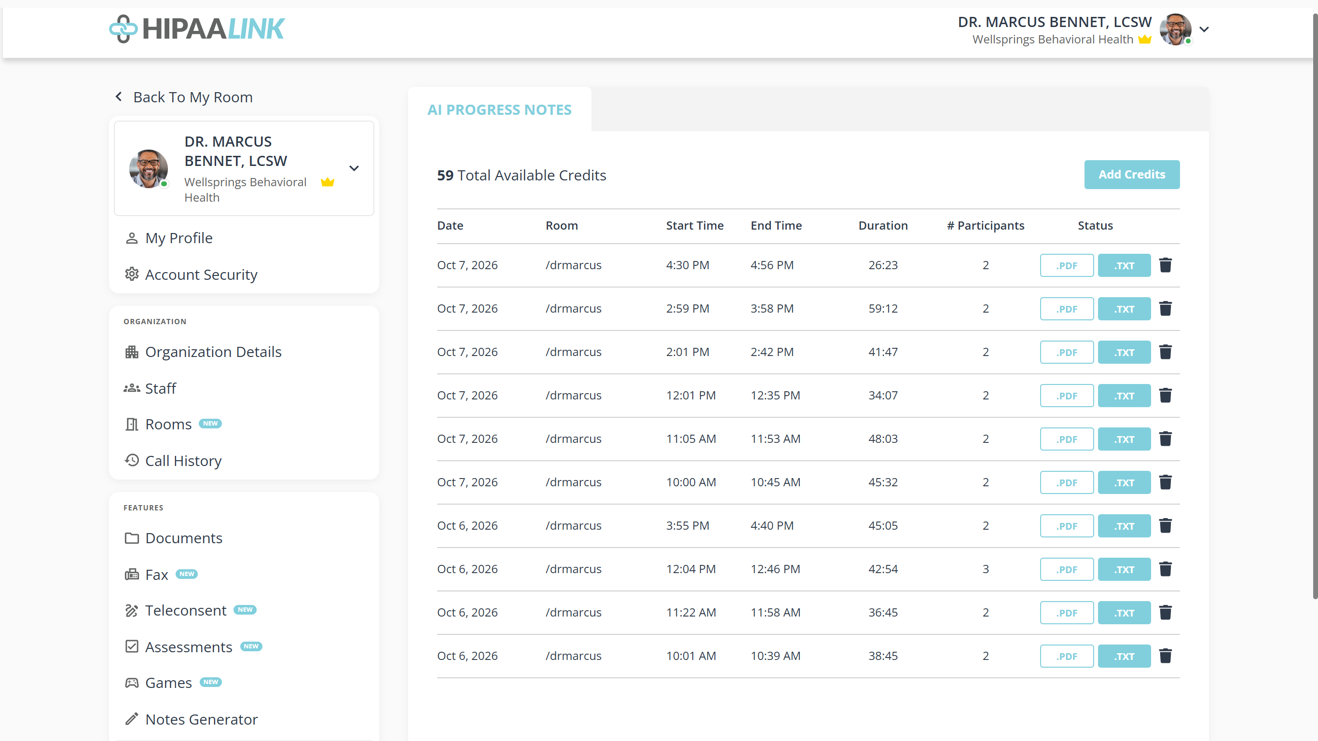
Task: Delete the 10:00 AM session note
Action: (x=1165, y=482)
